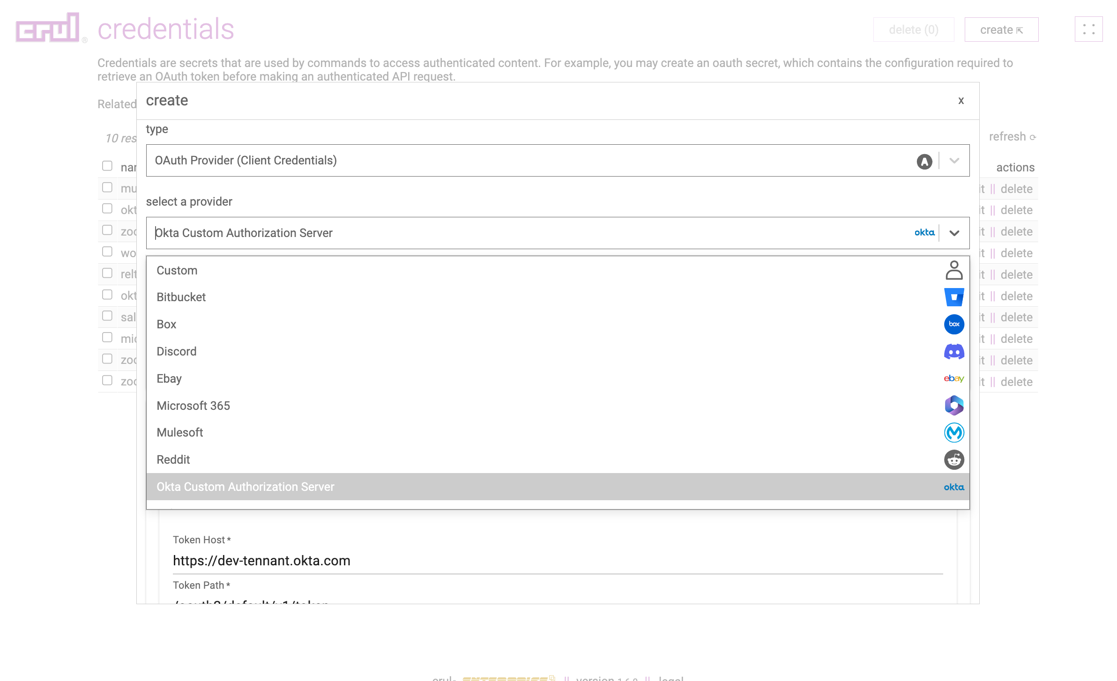Click the Reddit alien icon
Screen dimensions: 1117x681
point(954,459)
